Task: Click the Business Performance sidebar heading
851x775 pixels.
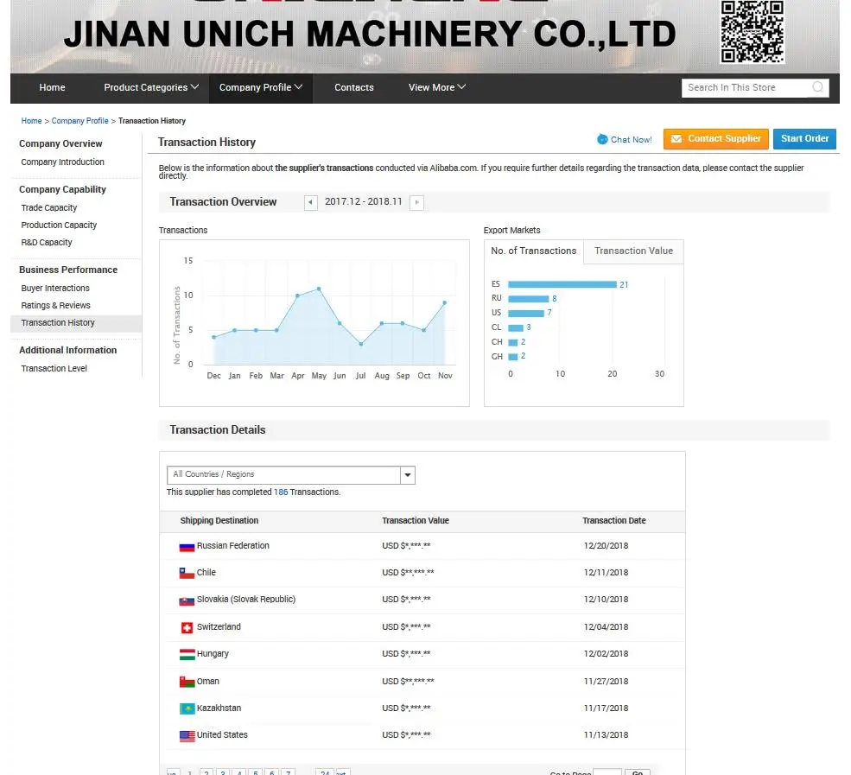Action: (68, 270)
